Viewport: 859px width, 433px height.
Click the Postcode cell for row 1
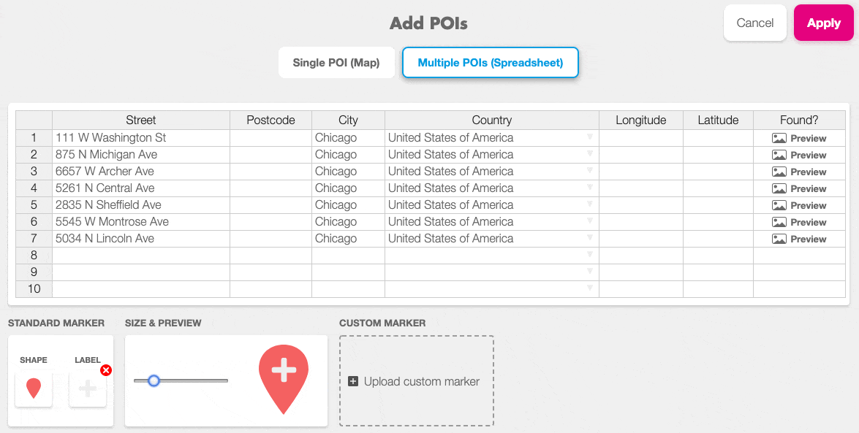[270, 138]
